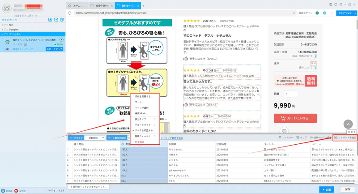Open the help info icon in title bar
This screenshot has height=194, width=358.
point(336,4)
